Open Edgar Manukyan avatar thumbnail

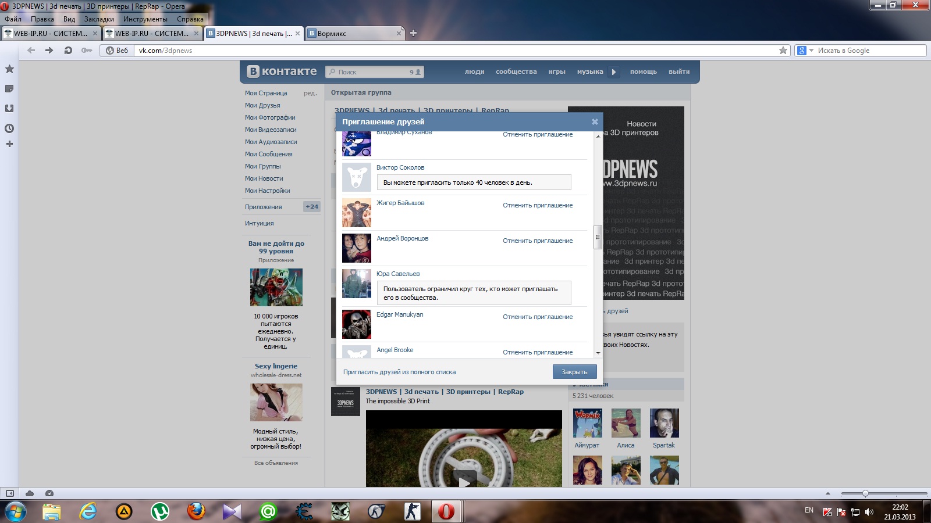pos(357,324)
